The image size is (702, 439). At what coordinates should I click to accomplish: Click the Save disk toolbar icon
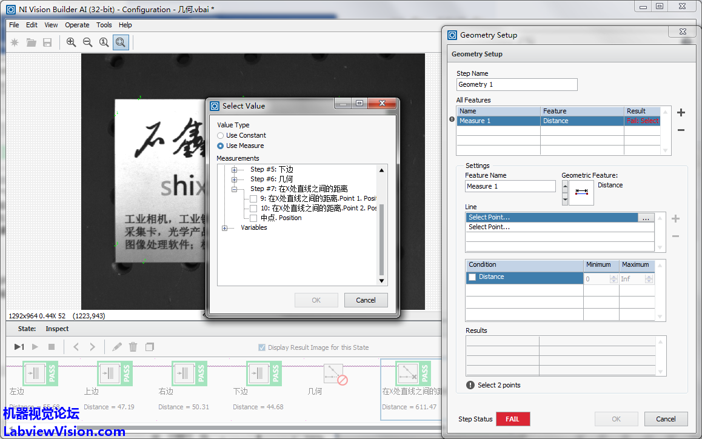click(47, 42)
